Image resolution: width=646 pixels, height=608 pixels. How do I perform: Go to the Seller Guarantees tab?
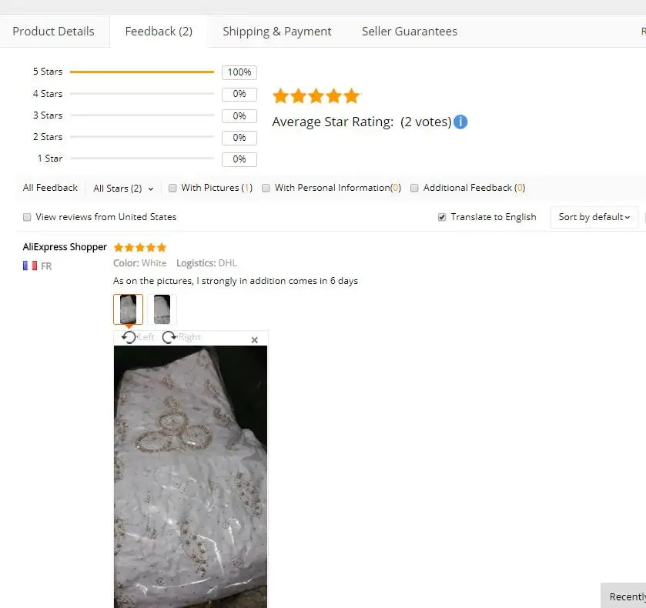[x=410, y=32]
